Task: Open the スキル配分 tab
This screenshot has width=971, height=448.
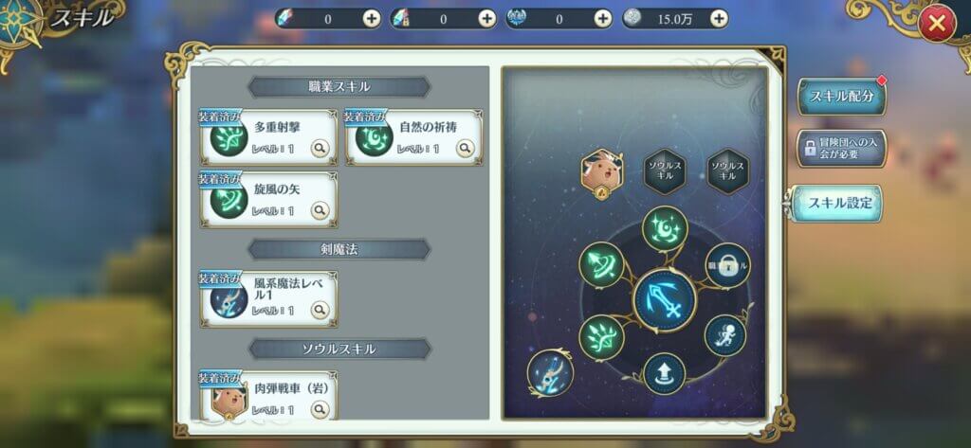Action: (x=842, y=97)
